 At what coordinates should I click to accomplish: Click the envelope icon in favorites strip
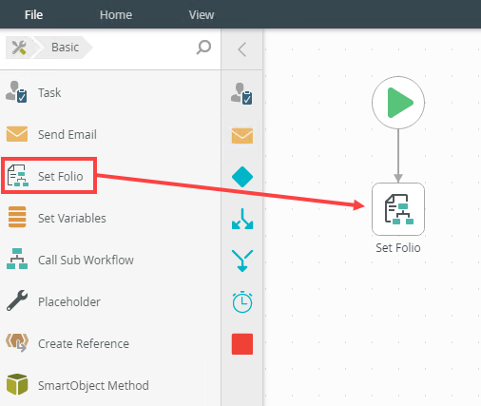[x=242, y=136]
